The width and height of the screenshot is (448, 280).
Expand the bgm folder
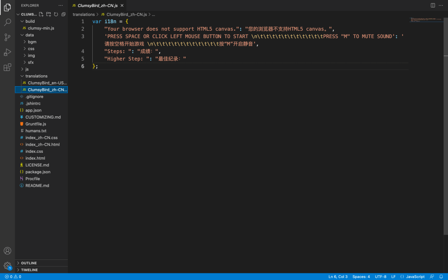[32, 42]
